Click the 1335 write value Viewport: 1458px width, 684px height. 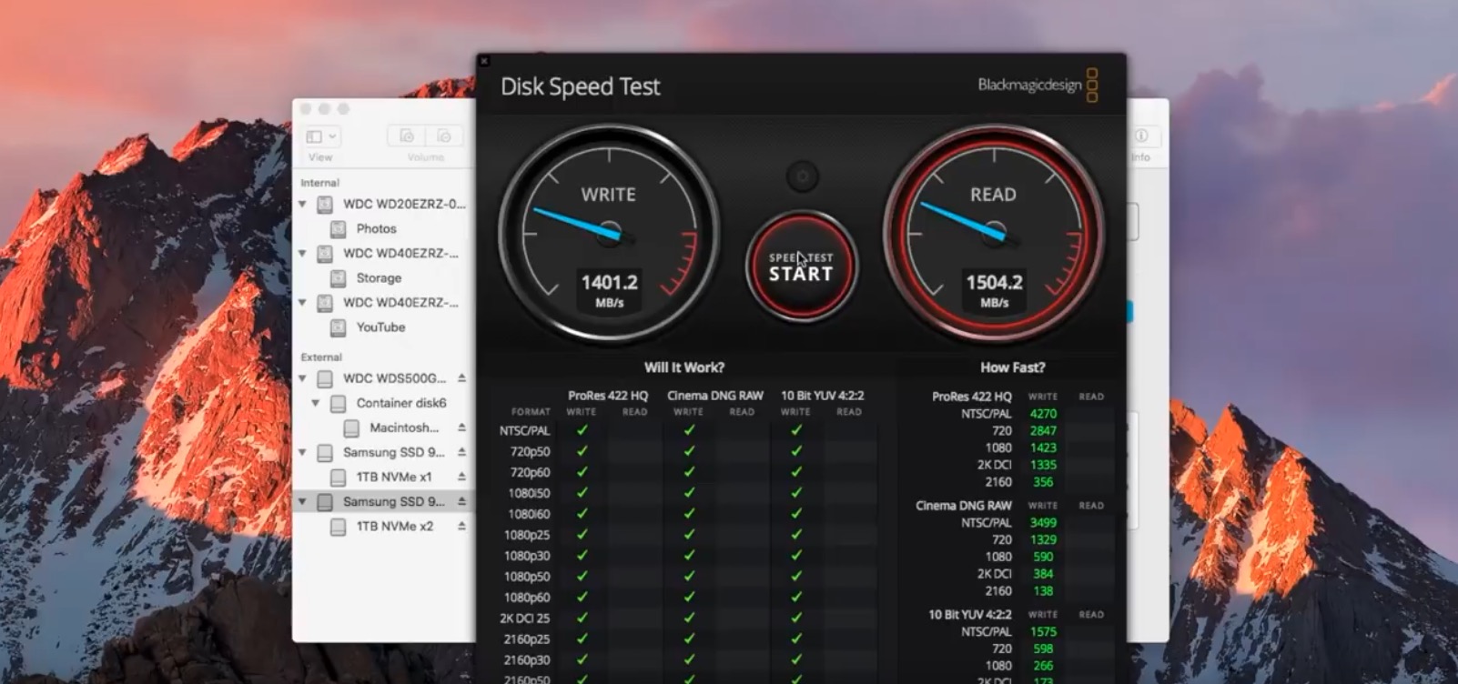(1043, 465)
